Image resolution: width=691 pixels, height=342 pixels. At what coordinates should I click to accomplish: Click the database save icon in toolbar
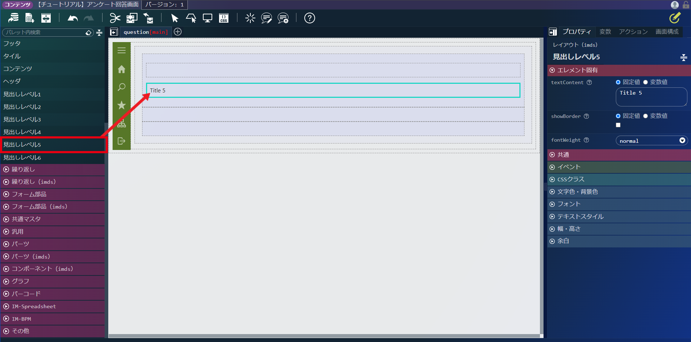pos(14,18)
